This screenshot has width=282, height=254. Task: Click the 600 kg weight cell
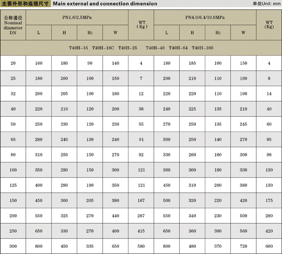[269, 246]
